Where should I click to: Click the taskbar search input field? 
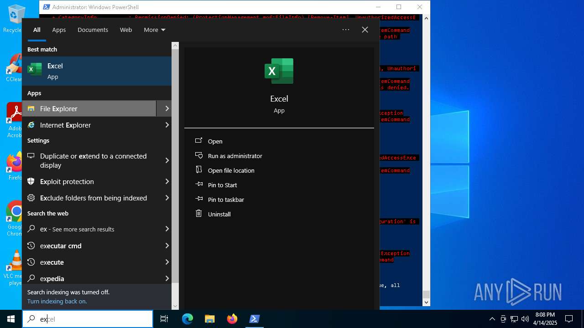coord(88,319)
